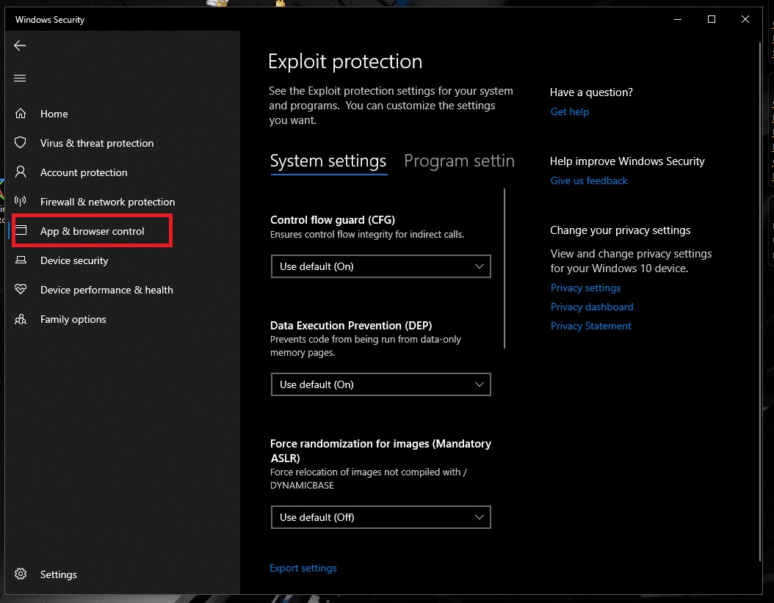Click the Settings gear icon

tap(21, 574)
